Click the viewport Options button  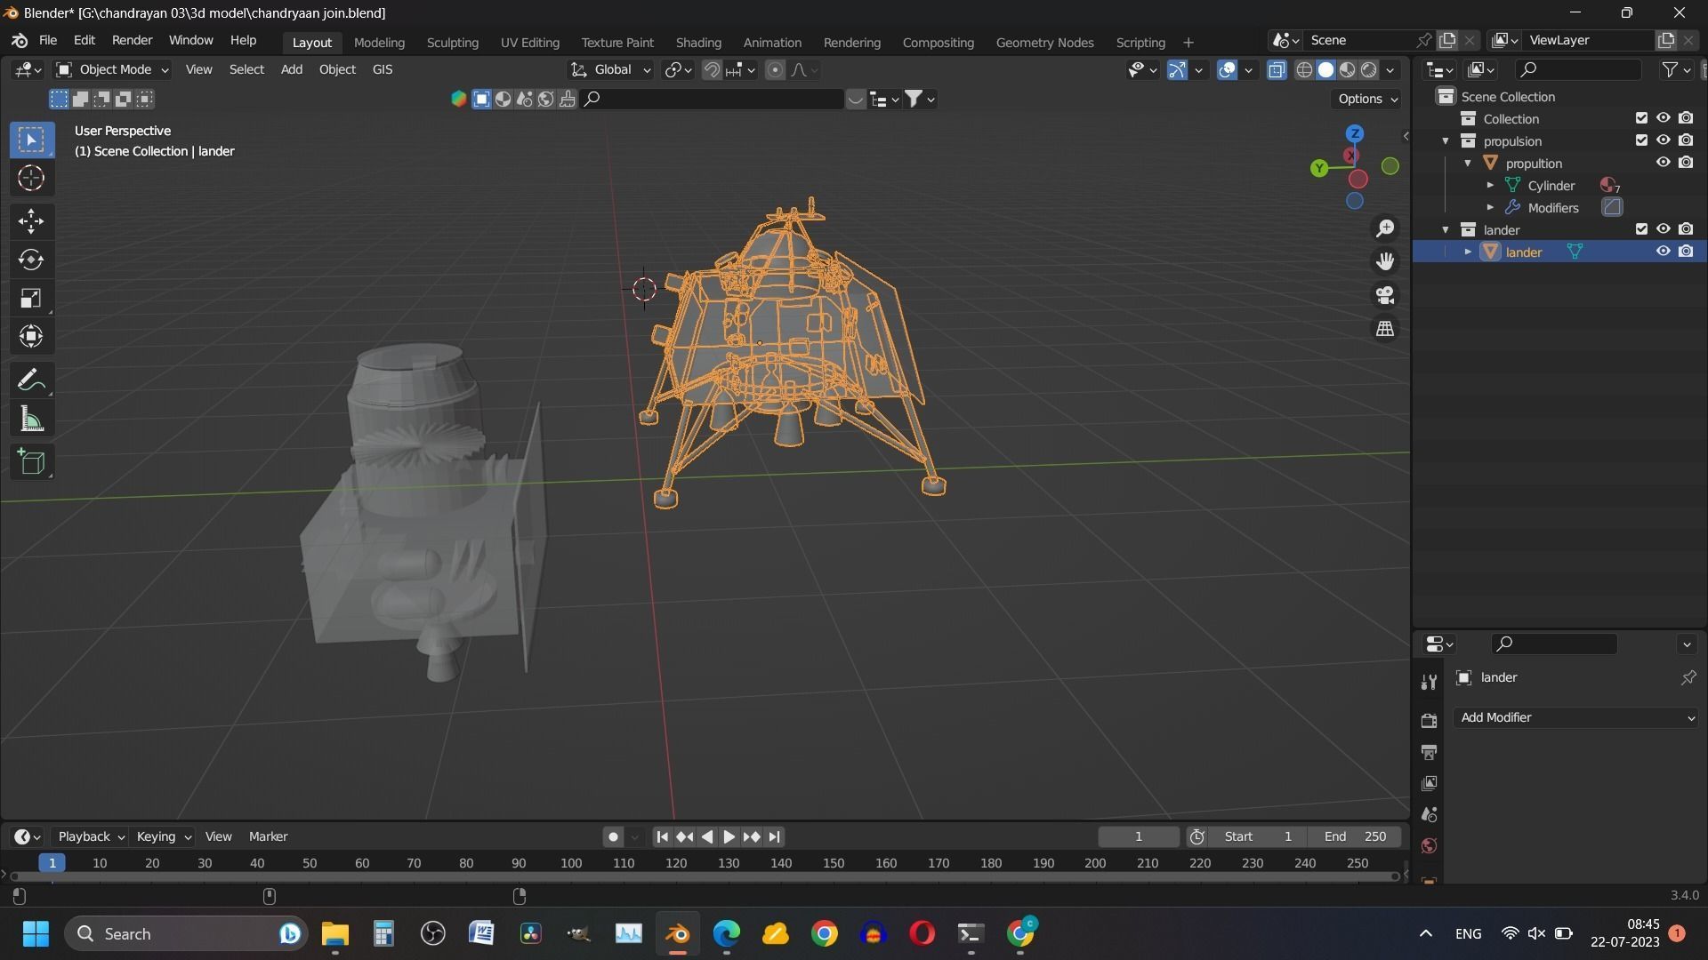(x=1367, y=99)
